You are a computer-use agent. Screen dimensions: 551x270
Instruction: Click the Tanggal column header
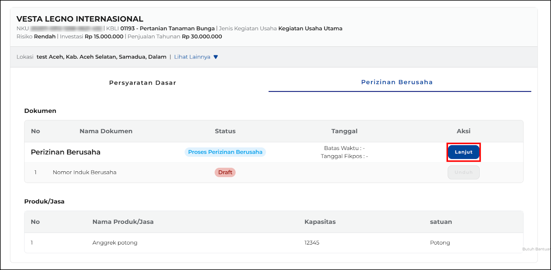[344, 131]
